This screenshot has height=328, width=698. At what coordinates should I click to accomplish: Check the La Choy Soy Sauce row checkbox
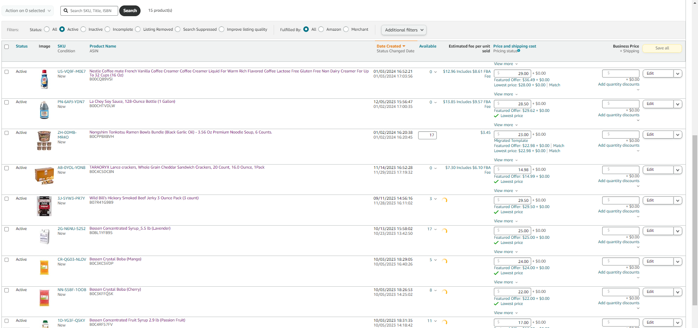point(7,102)
